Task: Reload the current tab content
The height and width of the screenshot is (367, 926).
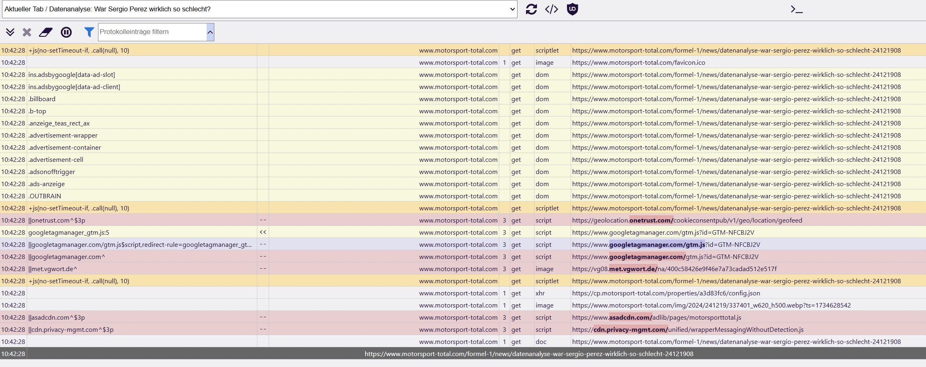Action: (x=531, y=9)
